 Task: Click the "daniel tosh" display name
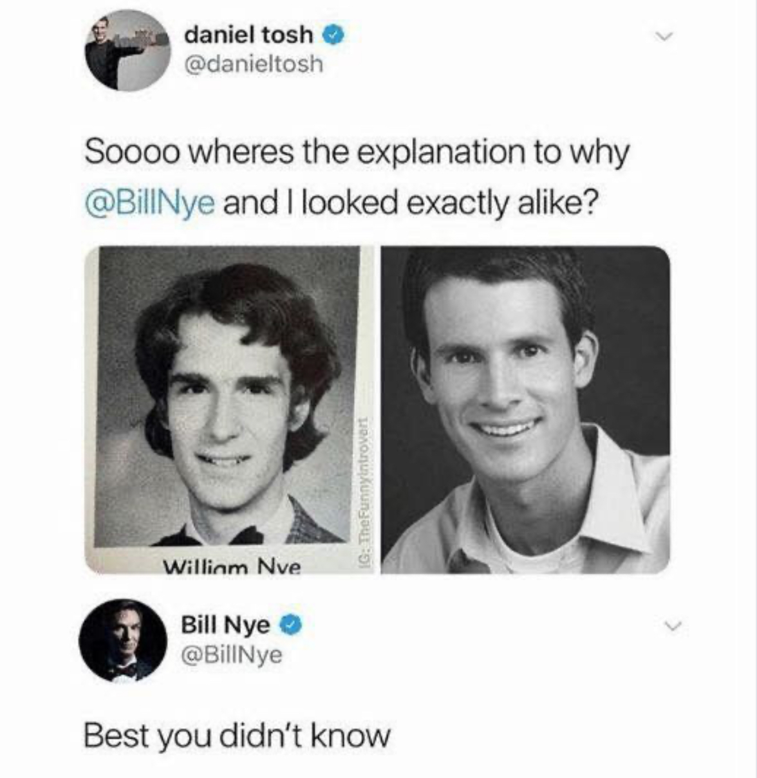click(x=249, y=35)
